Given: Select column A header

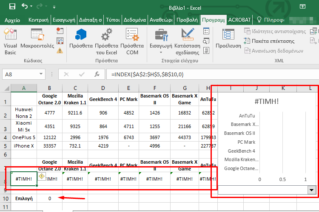Looking at the screenshot, I should pyautogui.click(x=24, y=88).
